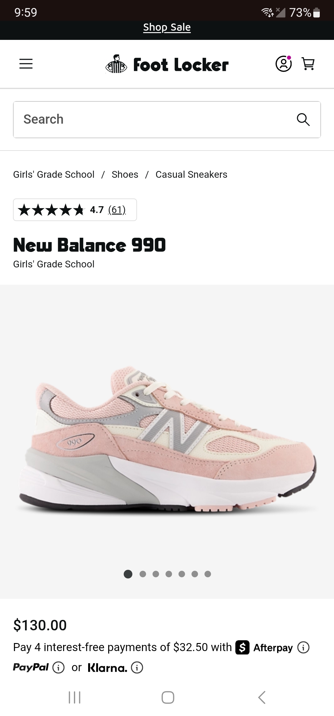Click the Shop Sale banner link
The height and width of the screenshot is (716, 334).
(x=167, y=27)
